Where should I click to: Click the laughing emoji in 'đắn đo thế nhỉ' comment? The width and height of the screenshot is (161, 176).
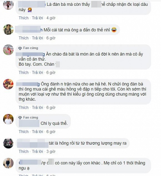pos(114,30)
